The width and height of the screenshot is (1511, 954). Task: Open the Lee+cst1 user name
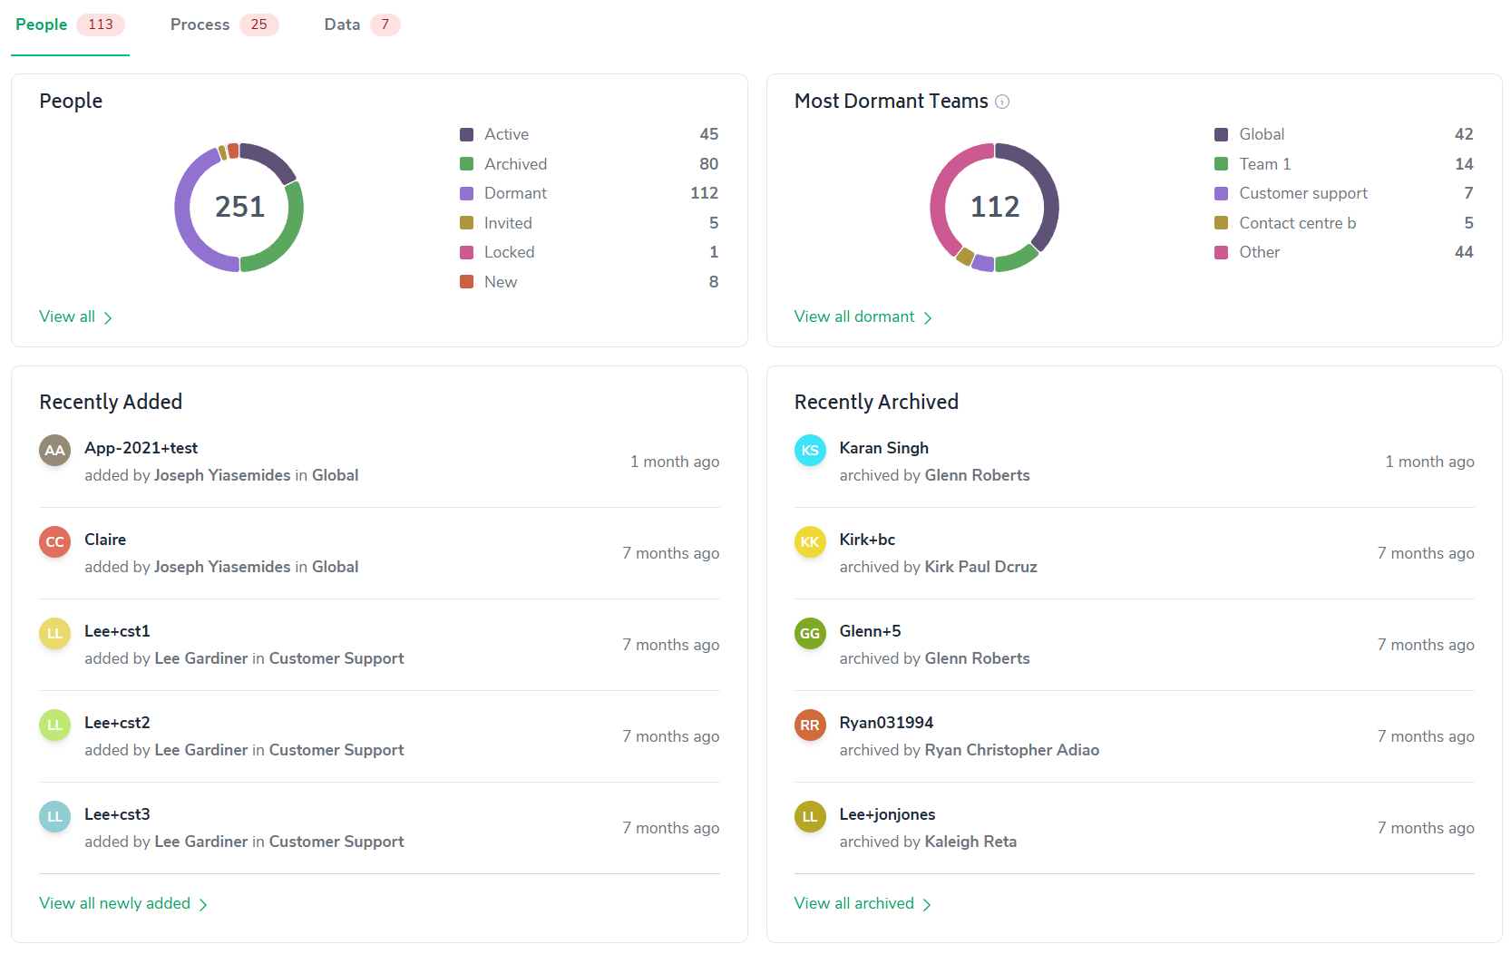point(117,631)
